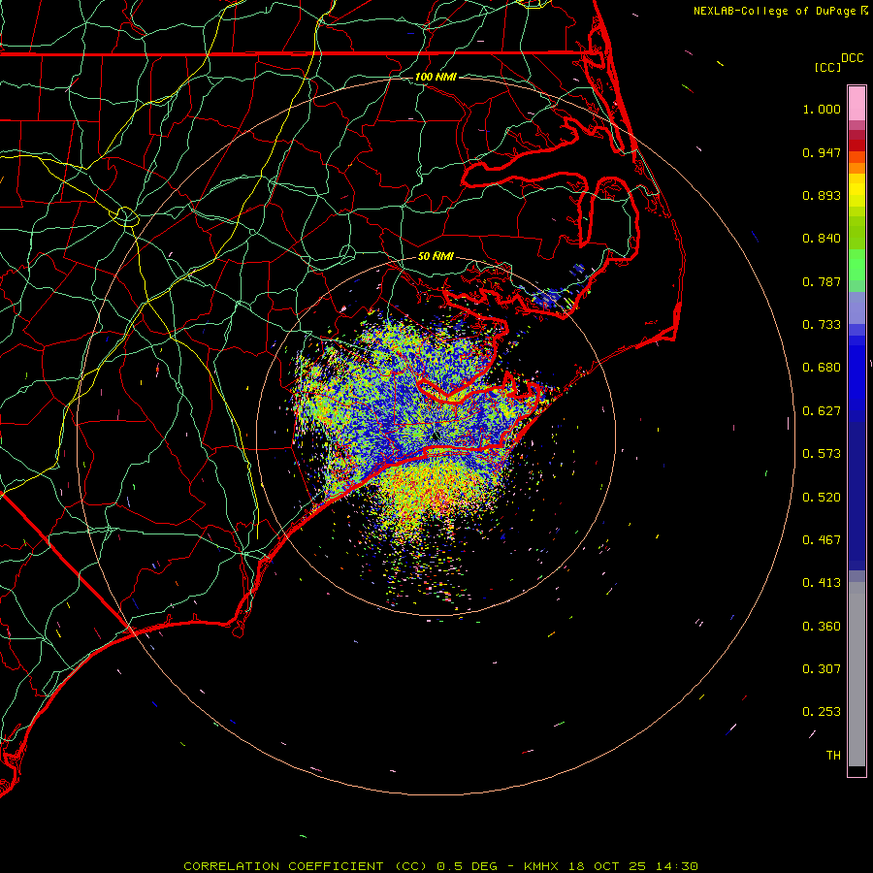Click the Correlation Coefficient caption at bottom

tap(440, 866)
